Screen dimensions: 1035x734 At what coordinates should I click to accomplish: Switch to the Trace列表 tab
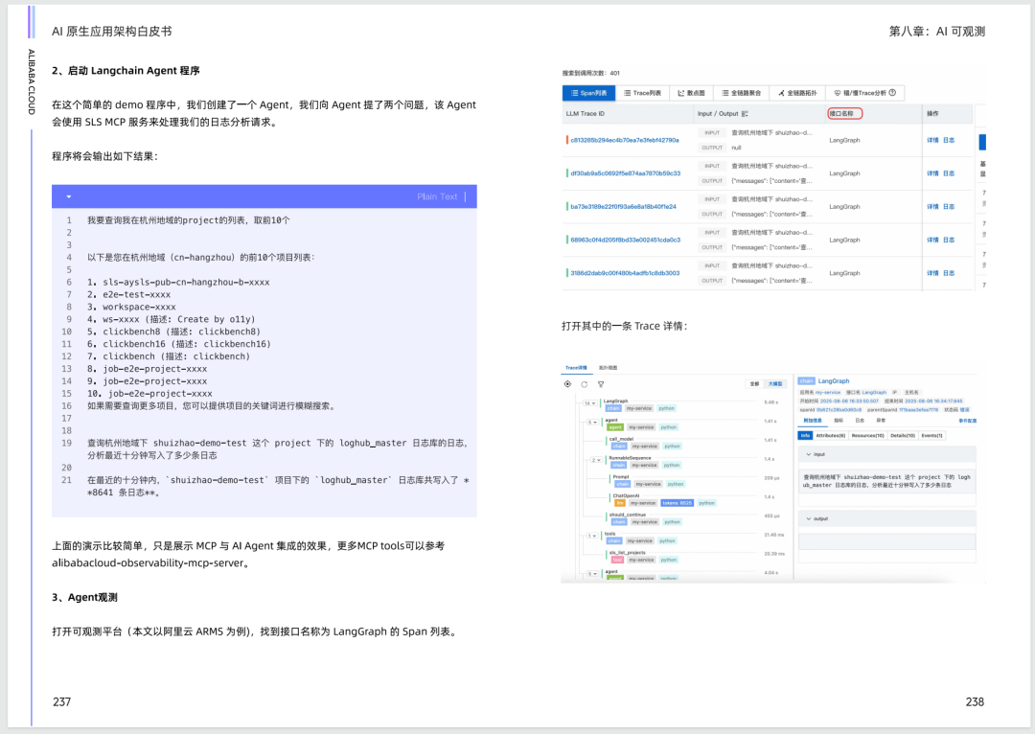click(642, 93)
